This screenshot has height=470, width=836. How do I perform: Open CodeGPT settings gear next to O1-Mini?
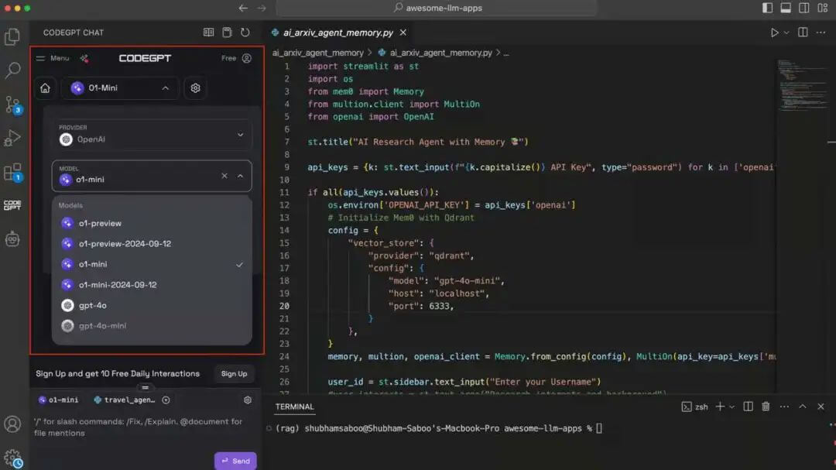195,88
